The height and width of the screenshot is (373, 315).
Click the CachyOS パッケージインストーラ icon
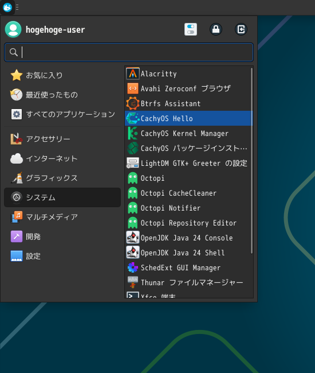point(133,148)
